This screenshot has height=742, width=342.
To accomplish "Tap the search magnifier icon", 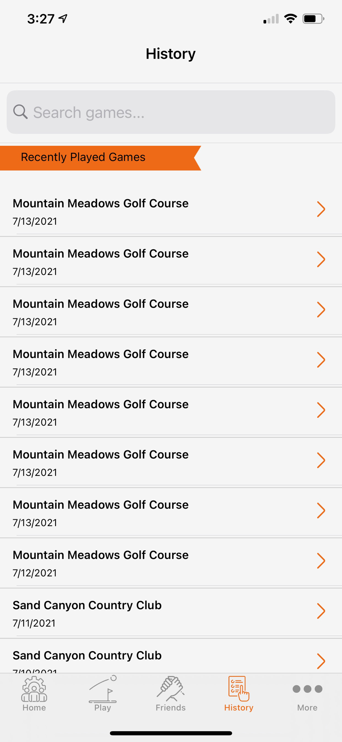I will pyautogui.click(x=20, y=112).
